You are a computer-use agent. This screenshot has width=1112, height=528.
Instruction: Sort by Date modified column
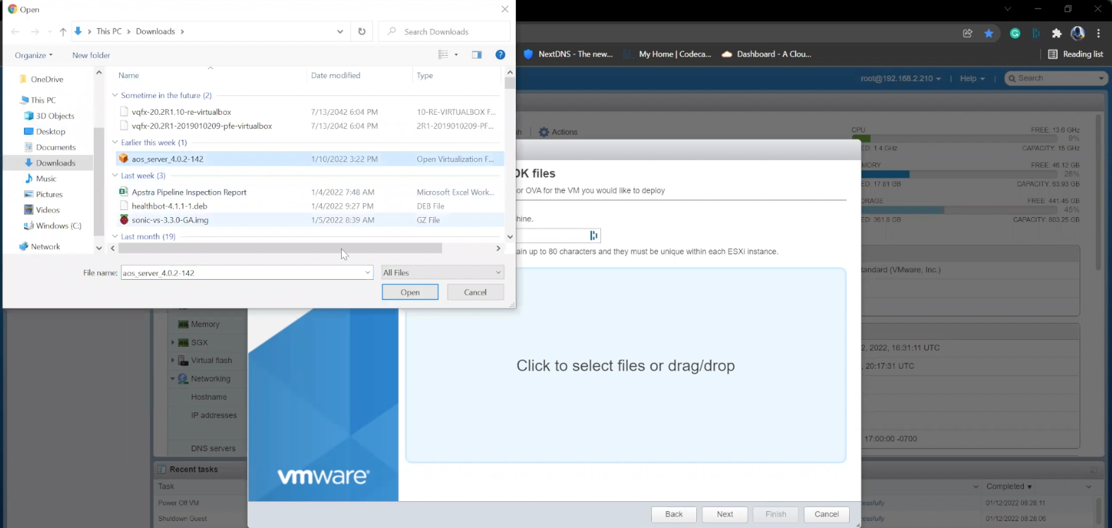[335, 75]
